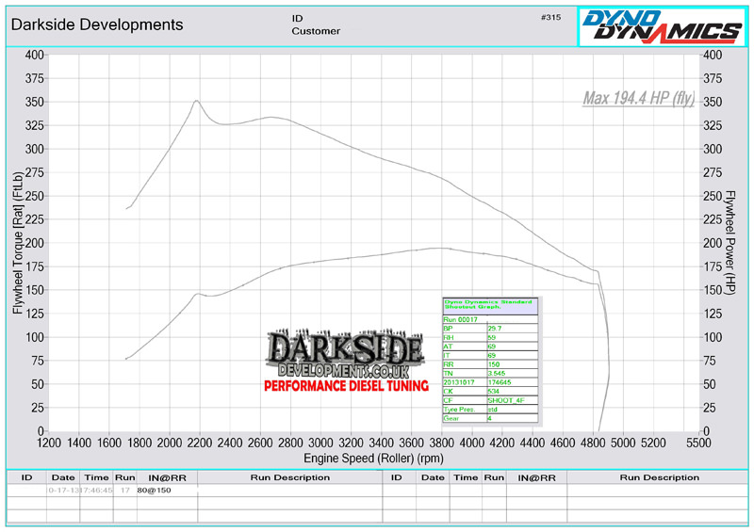This screenshot has width=754, height=532.
Task: Click the torque curve peak near 2200 rpm
Action: 196,101
